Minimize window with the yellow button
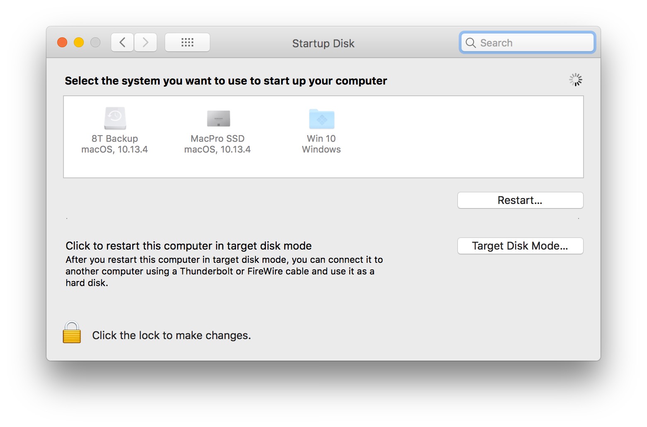Screen dimensions: 647x427 pos(79,42)
